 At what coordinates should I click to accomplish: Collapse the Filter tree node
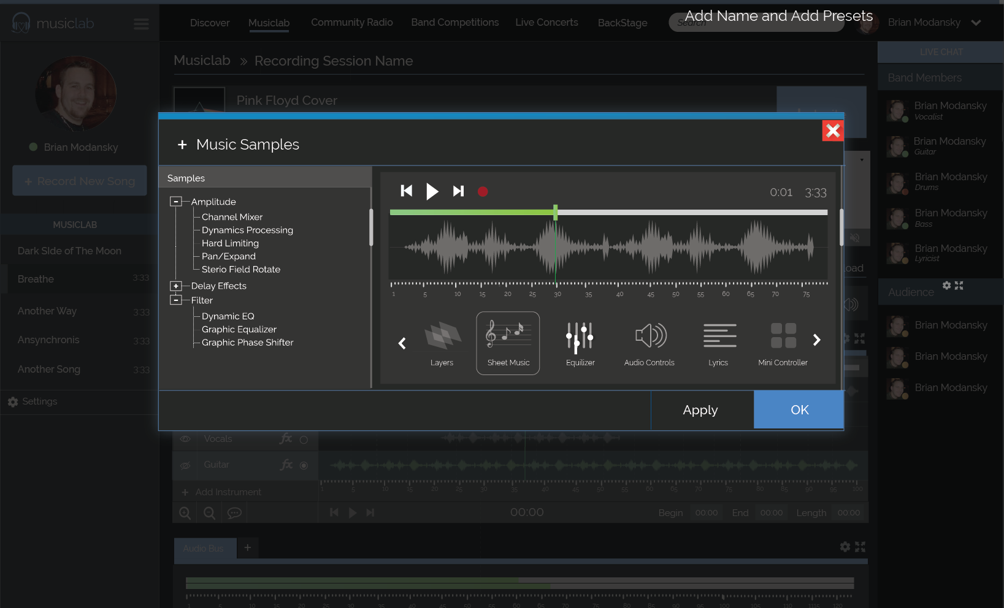click(176, 300)
